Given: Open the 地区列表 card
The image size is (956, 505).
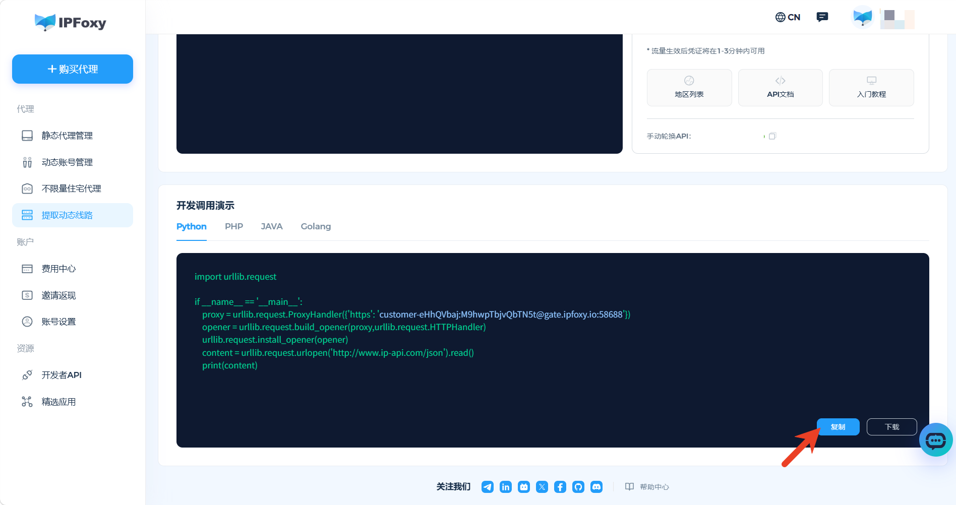Looking at the screenshot, I should coord(689,88).
